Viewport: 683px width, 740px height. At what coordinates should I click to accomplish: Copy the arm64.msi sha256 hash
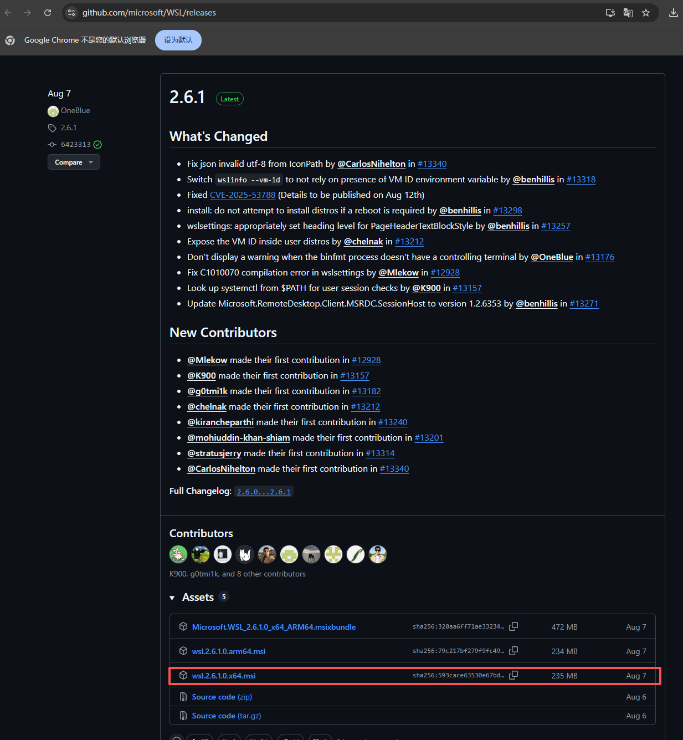tap(513, 651)
